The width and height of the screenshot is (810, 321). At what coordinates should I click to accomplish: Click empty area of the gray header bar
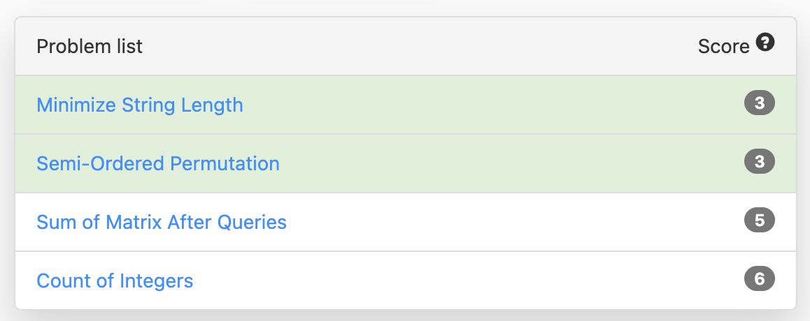coord(413,46)
